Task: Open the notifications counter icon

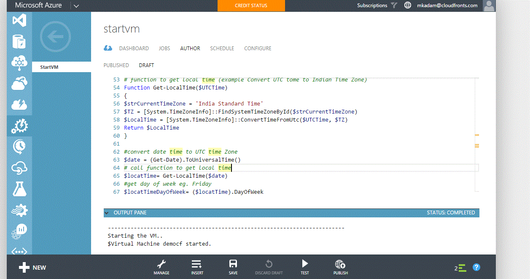Action: 460,268
